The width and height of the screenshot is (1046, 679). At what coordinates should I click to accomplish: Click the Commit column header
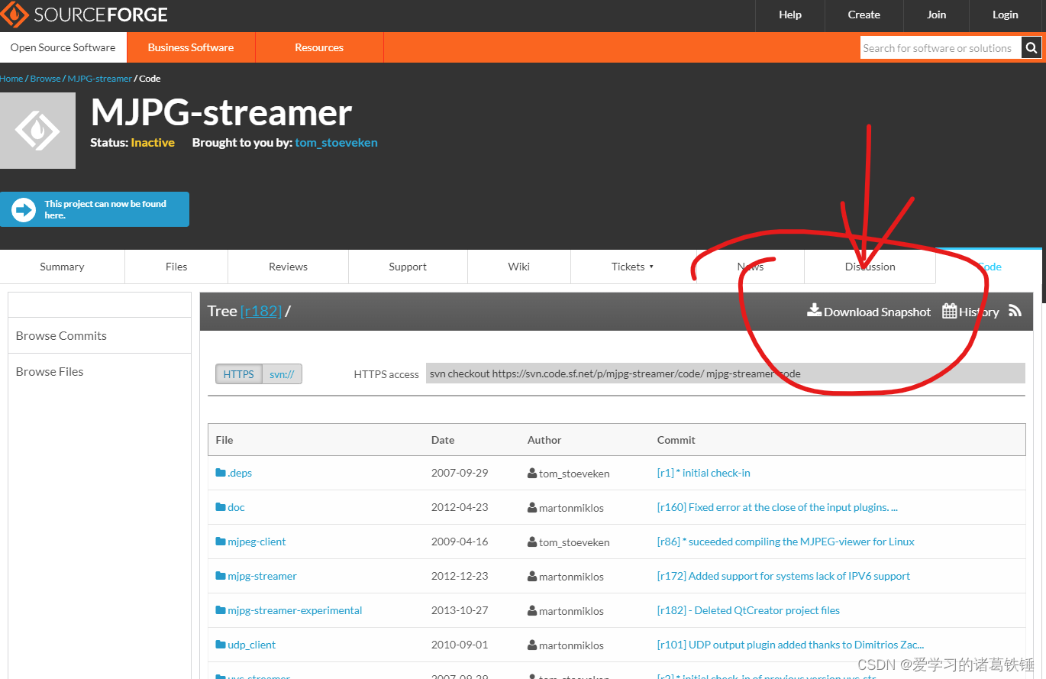[676, 440]
